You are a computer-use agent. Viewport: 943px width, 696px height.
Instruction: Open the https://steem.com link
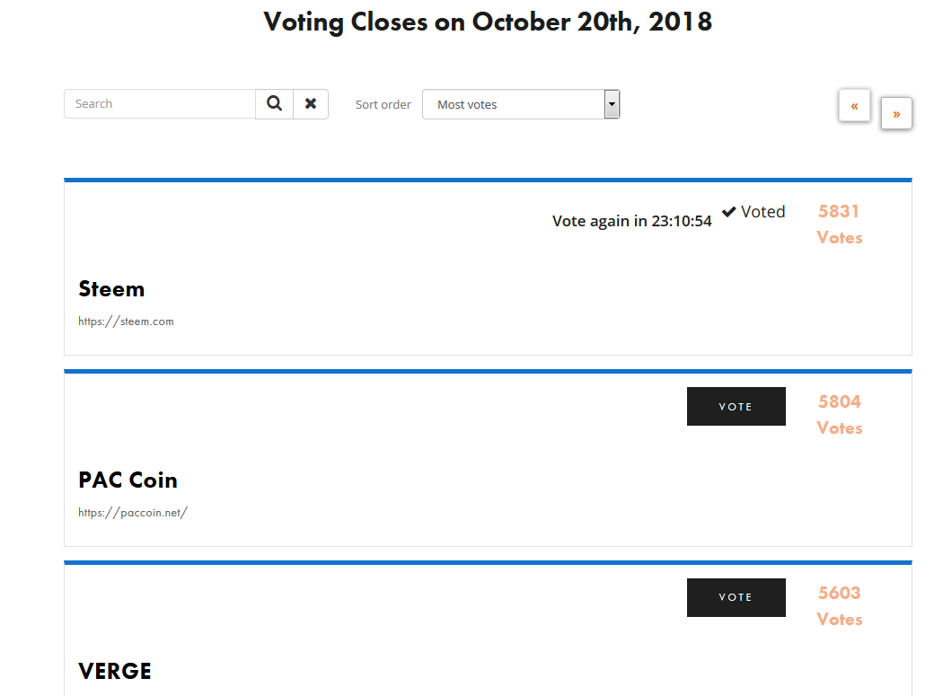coord(126,322)
